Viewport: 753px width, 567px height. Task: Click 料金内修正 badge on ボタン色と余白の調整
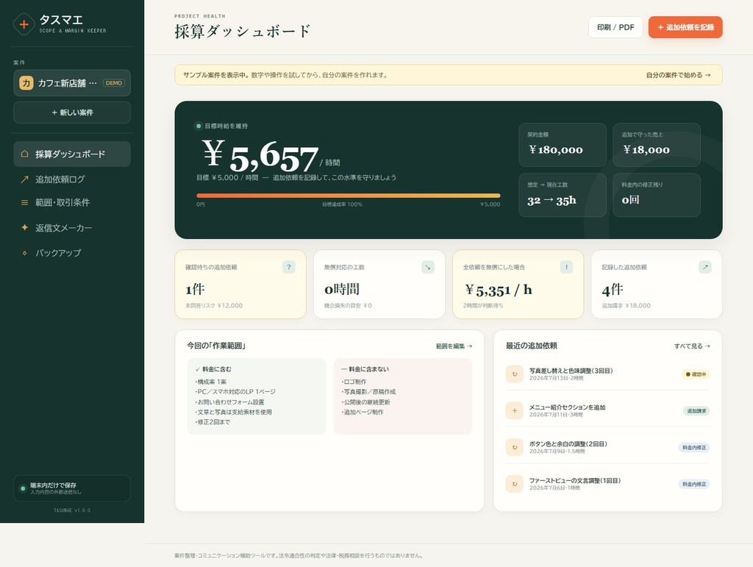[x=694, y=447]
